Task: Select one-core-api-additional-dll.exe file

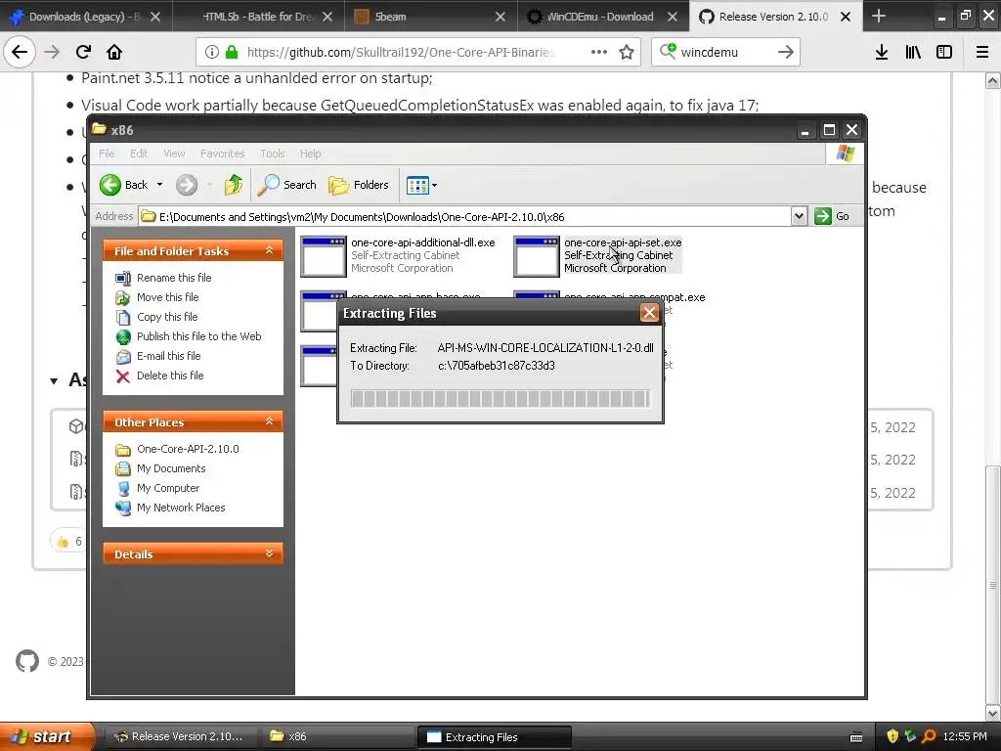Action: (398, 255)
